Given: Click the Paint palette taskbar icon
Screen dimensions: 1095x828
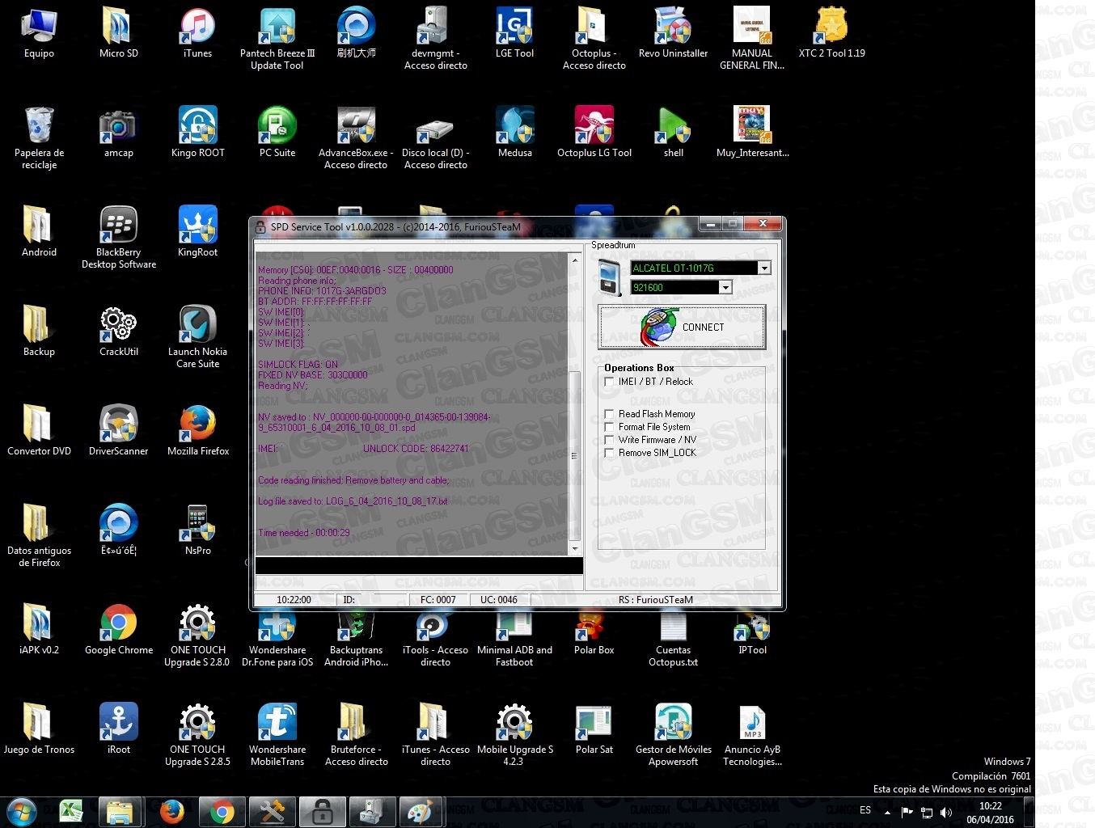Looking at the screenshot, I should click(421, 812).
